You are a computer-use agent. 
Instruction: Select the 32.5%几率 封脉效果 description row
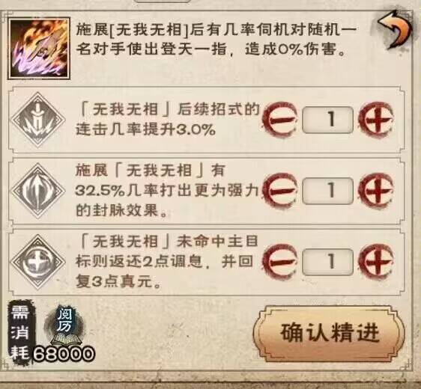[206, 191]
